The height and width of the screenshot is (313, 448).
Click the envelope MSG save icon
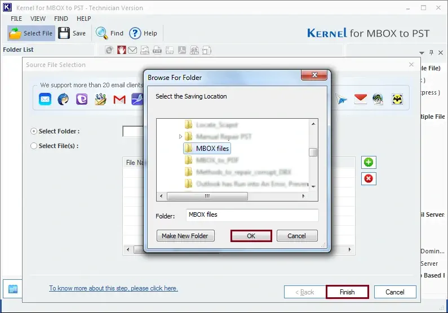[132, 50]
